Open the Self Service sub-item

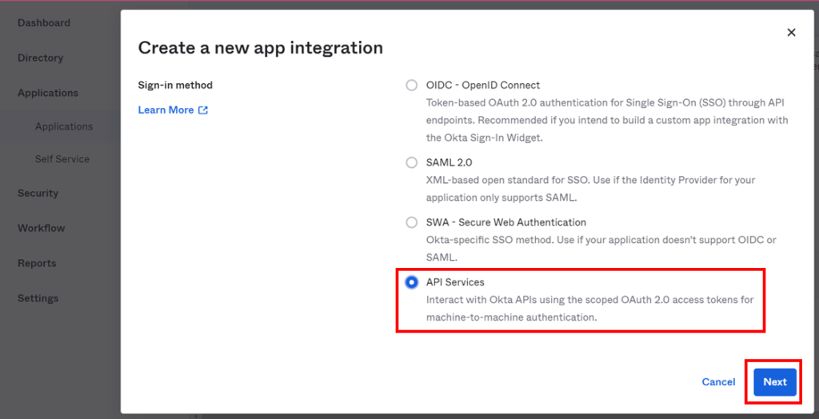pos(62,160)
